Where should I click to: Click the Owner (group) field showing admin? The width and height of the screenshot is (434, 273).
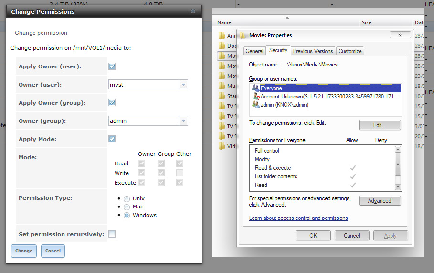(x=144, y=121)
